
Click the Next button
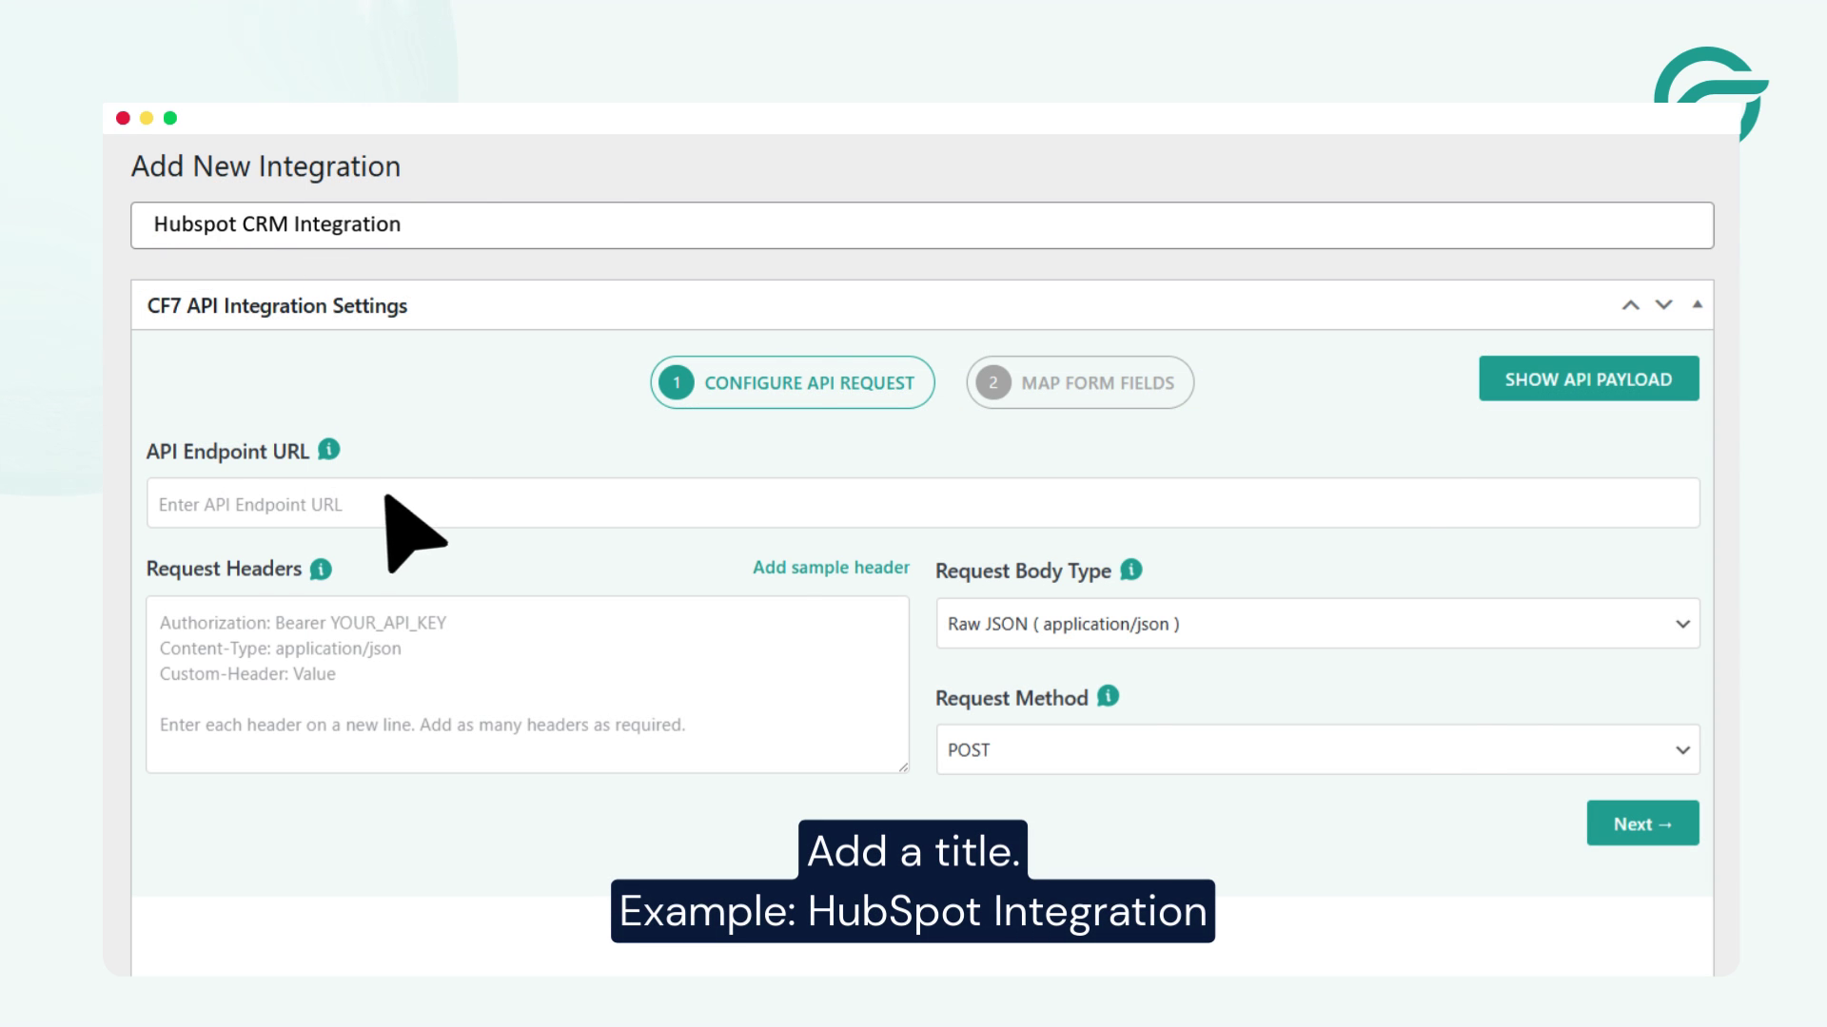tap(1641, 823)
